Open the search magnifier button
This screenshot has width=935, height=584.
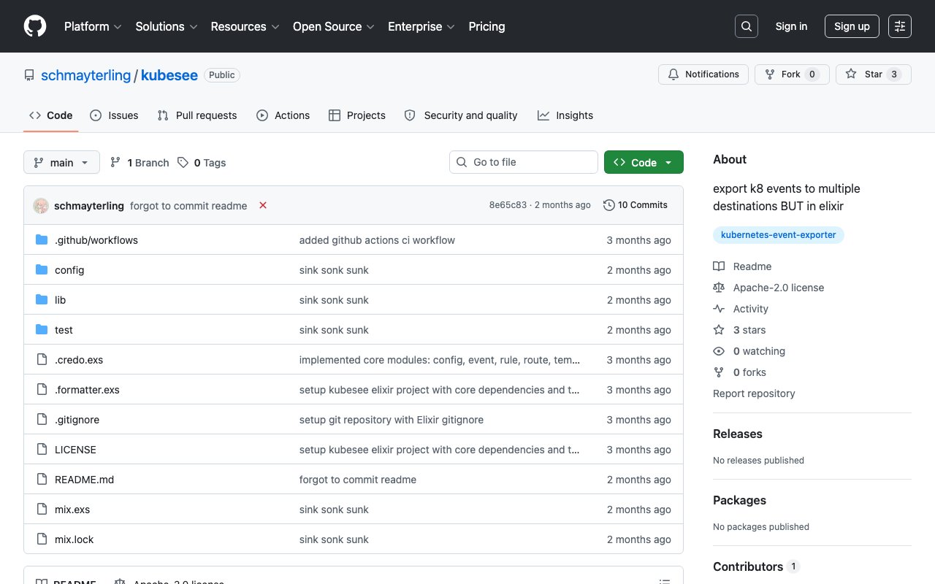pos(747,26)
